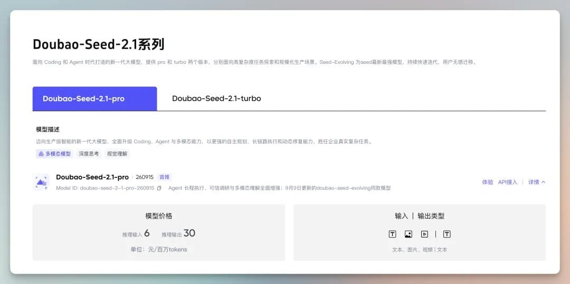The width and height of the screenshot is (570, 284).
Task: Click the 模型描述 section heading
Action: pos(47,129)
